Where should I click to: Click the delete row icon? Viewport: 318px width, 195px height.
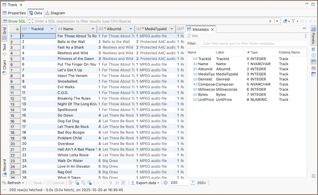click(x=90, y=183)
